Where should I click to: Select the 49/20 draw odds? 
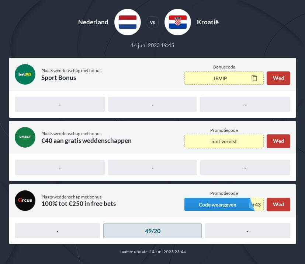click(x=153, y=231)
